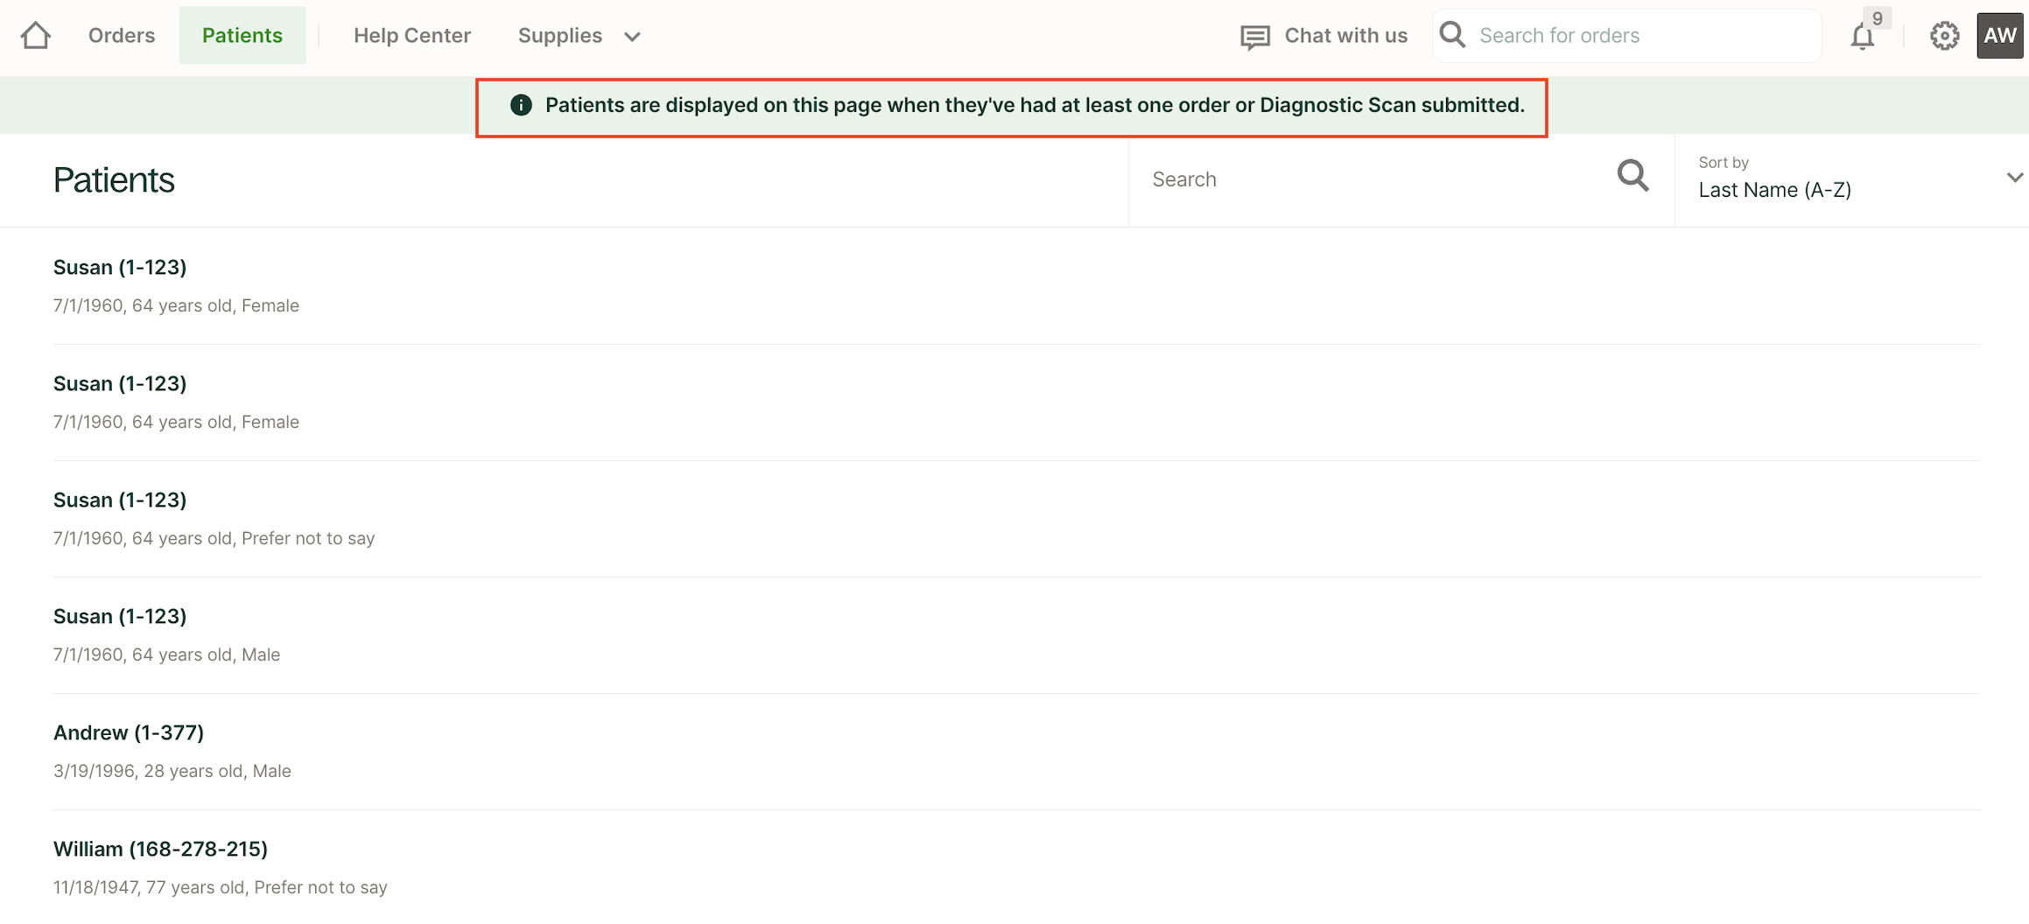Click the magnifying glass beside patient search
This screenshot has width=2029, height=924.
pos(1632,176)
